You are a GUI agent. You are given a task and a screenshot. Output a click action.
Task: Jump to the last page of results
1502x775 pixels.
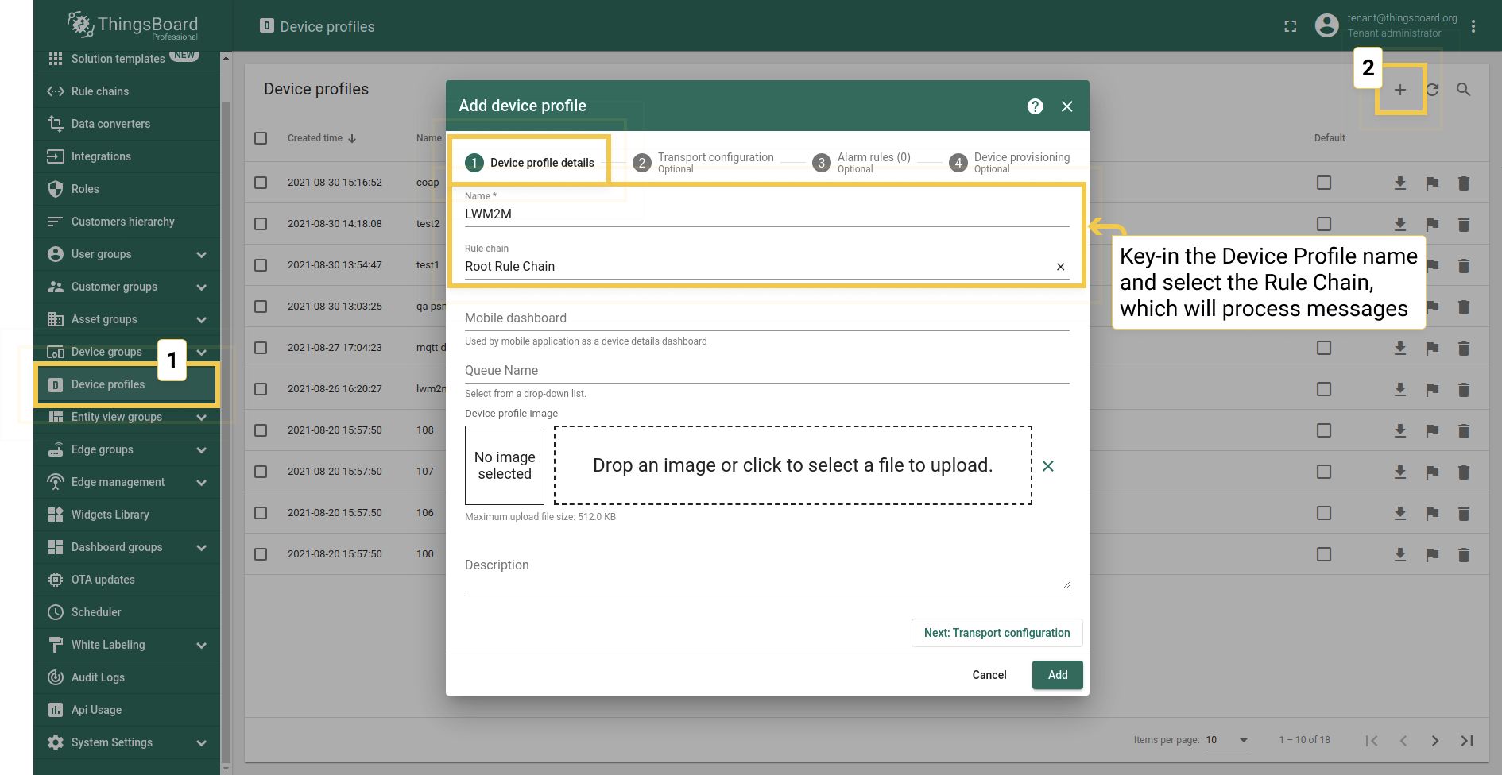coord(1467,741)
